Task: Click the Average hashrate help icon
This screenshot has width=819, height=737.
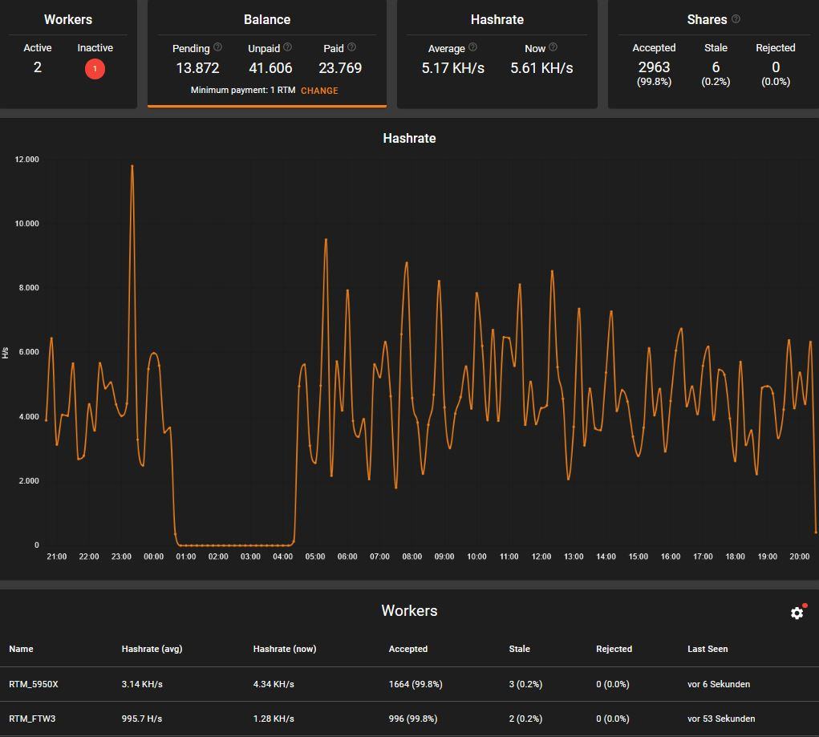Action: click(x=472, y=47)
